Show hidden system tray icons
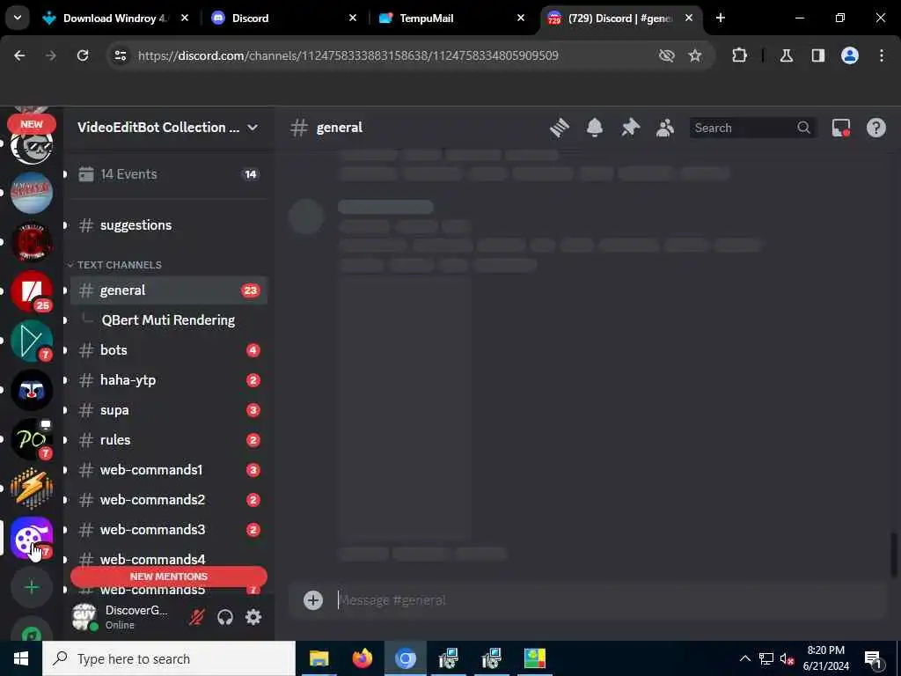 (744, 658)
